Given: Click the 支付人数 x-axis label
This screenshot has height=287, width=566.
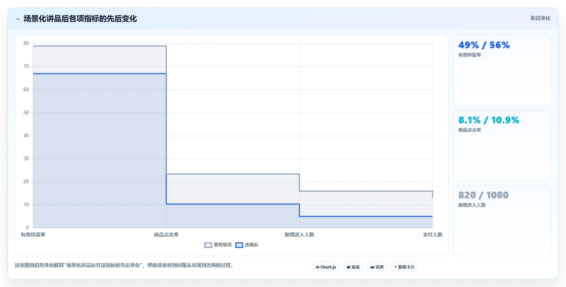Looking at the screenshot, I should [x=433, y=235].
